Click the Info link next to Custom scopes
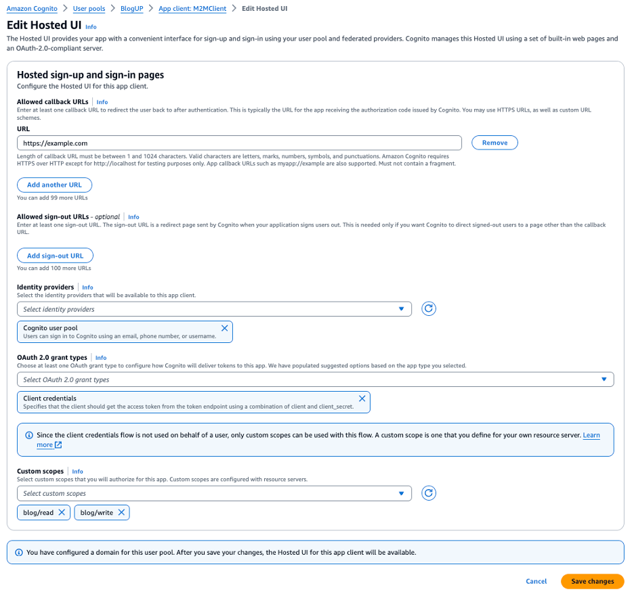 [x=77, y=471]
